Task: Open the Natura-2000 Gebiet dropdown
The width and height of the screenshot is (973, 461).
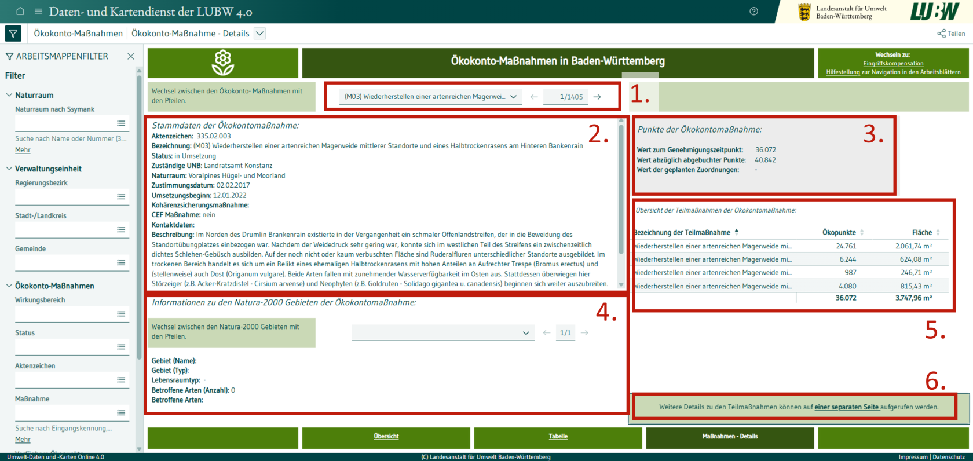Action: [443, 333]
